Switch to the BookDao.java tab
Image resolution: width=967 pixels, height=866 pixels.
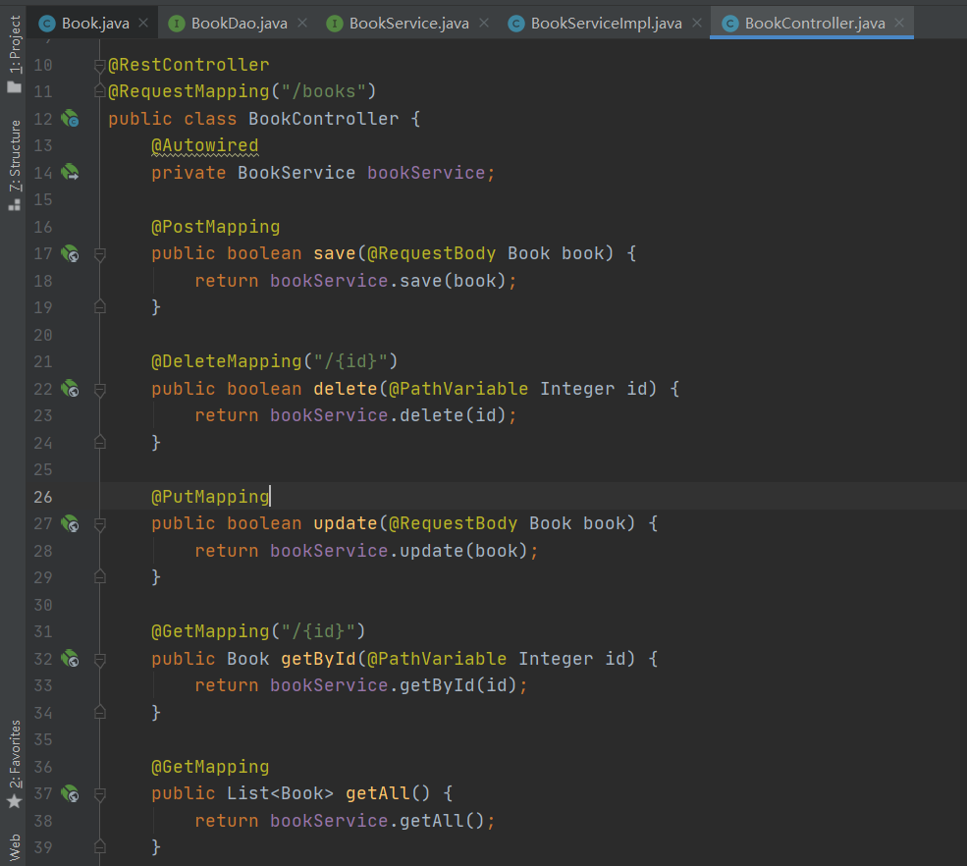click(239, 24)
